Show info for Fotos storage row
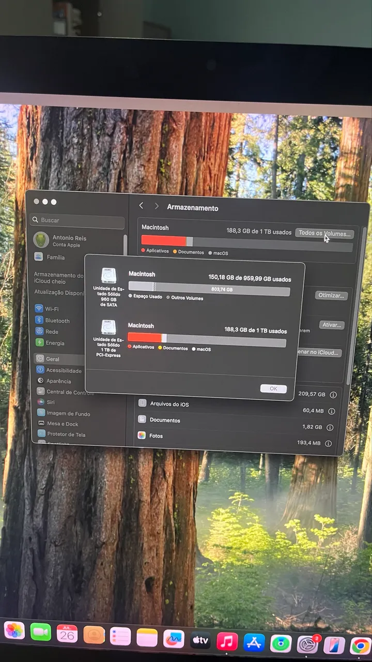This screenshot has width=372, height=662. coord(329,444)
